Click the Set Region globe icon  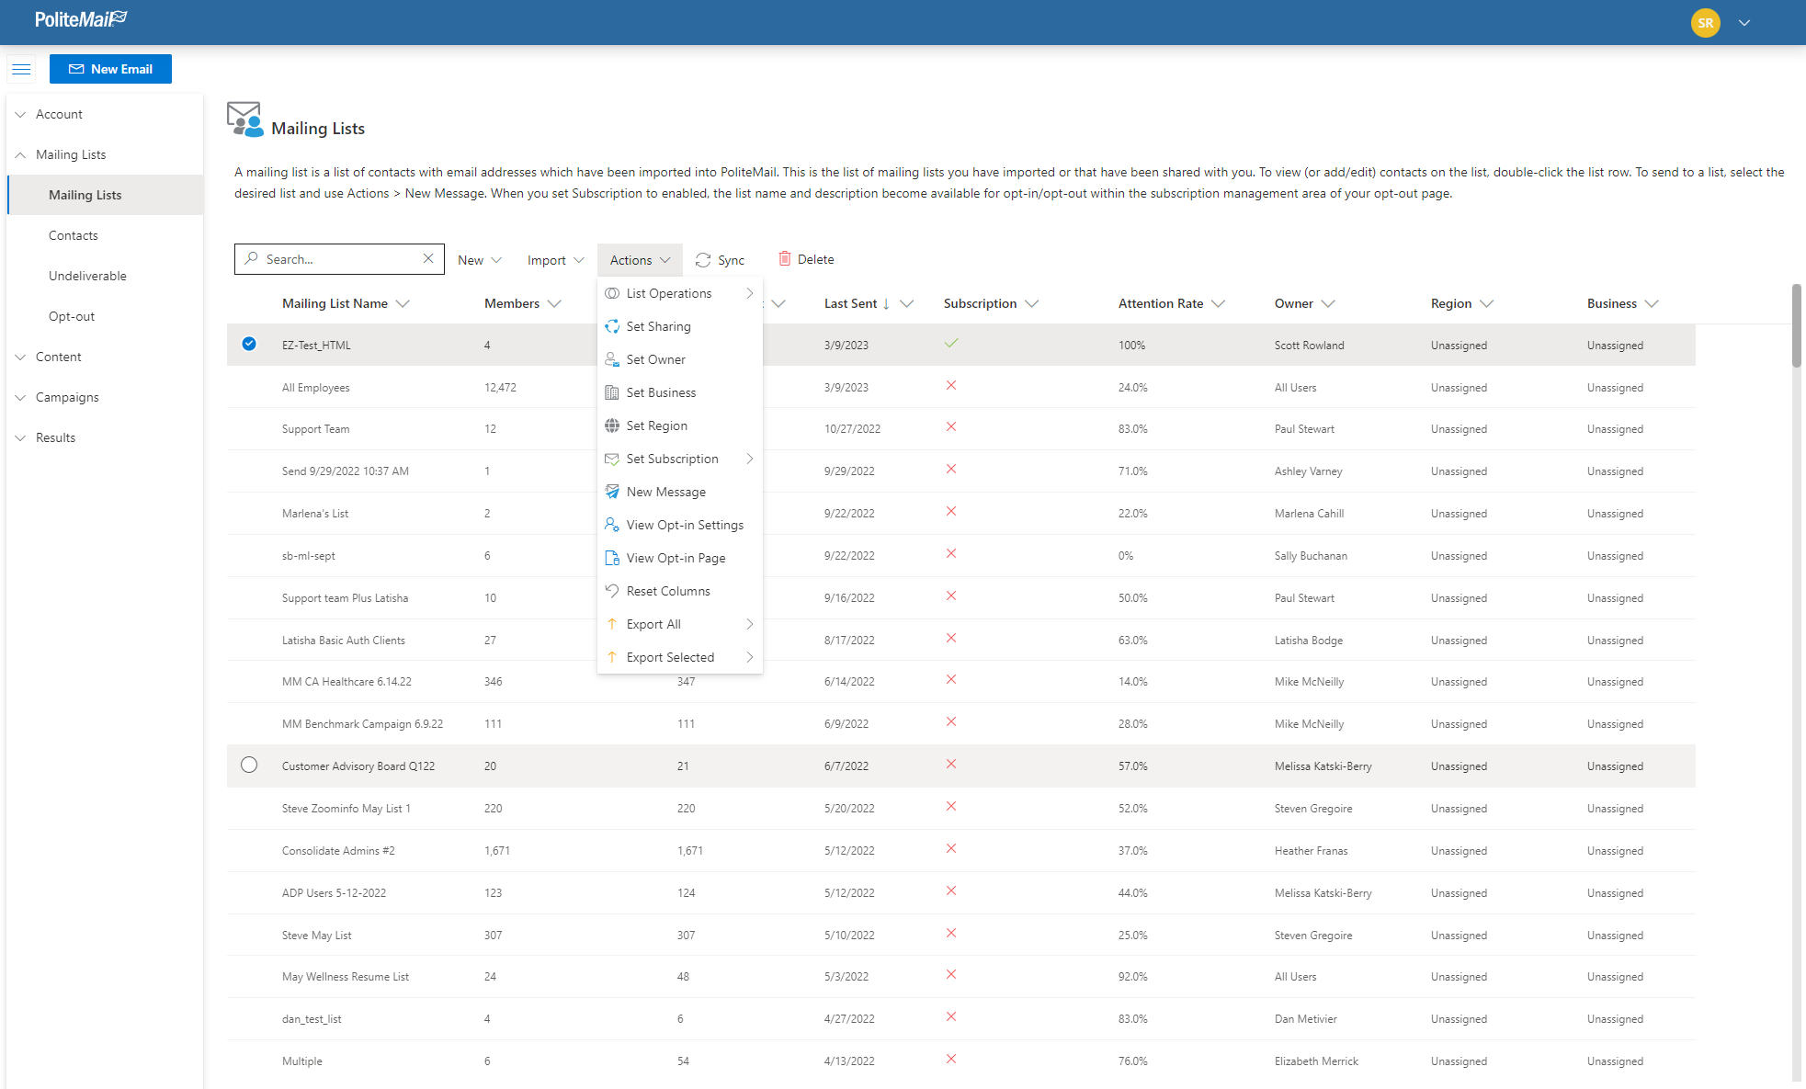click(612, 425)
